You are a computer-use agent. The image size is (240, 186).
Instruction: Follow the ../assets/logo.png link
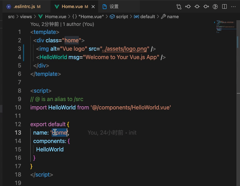pyautogui.click(x=124, y=49)
